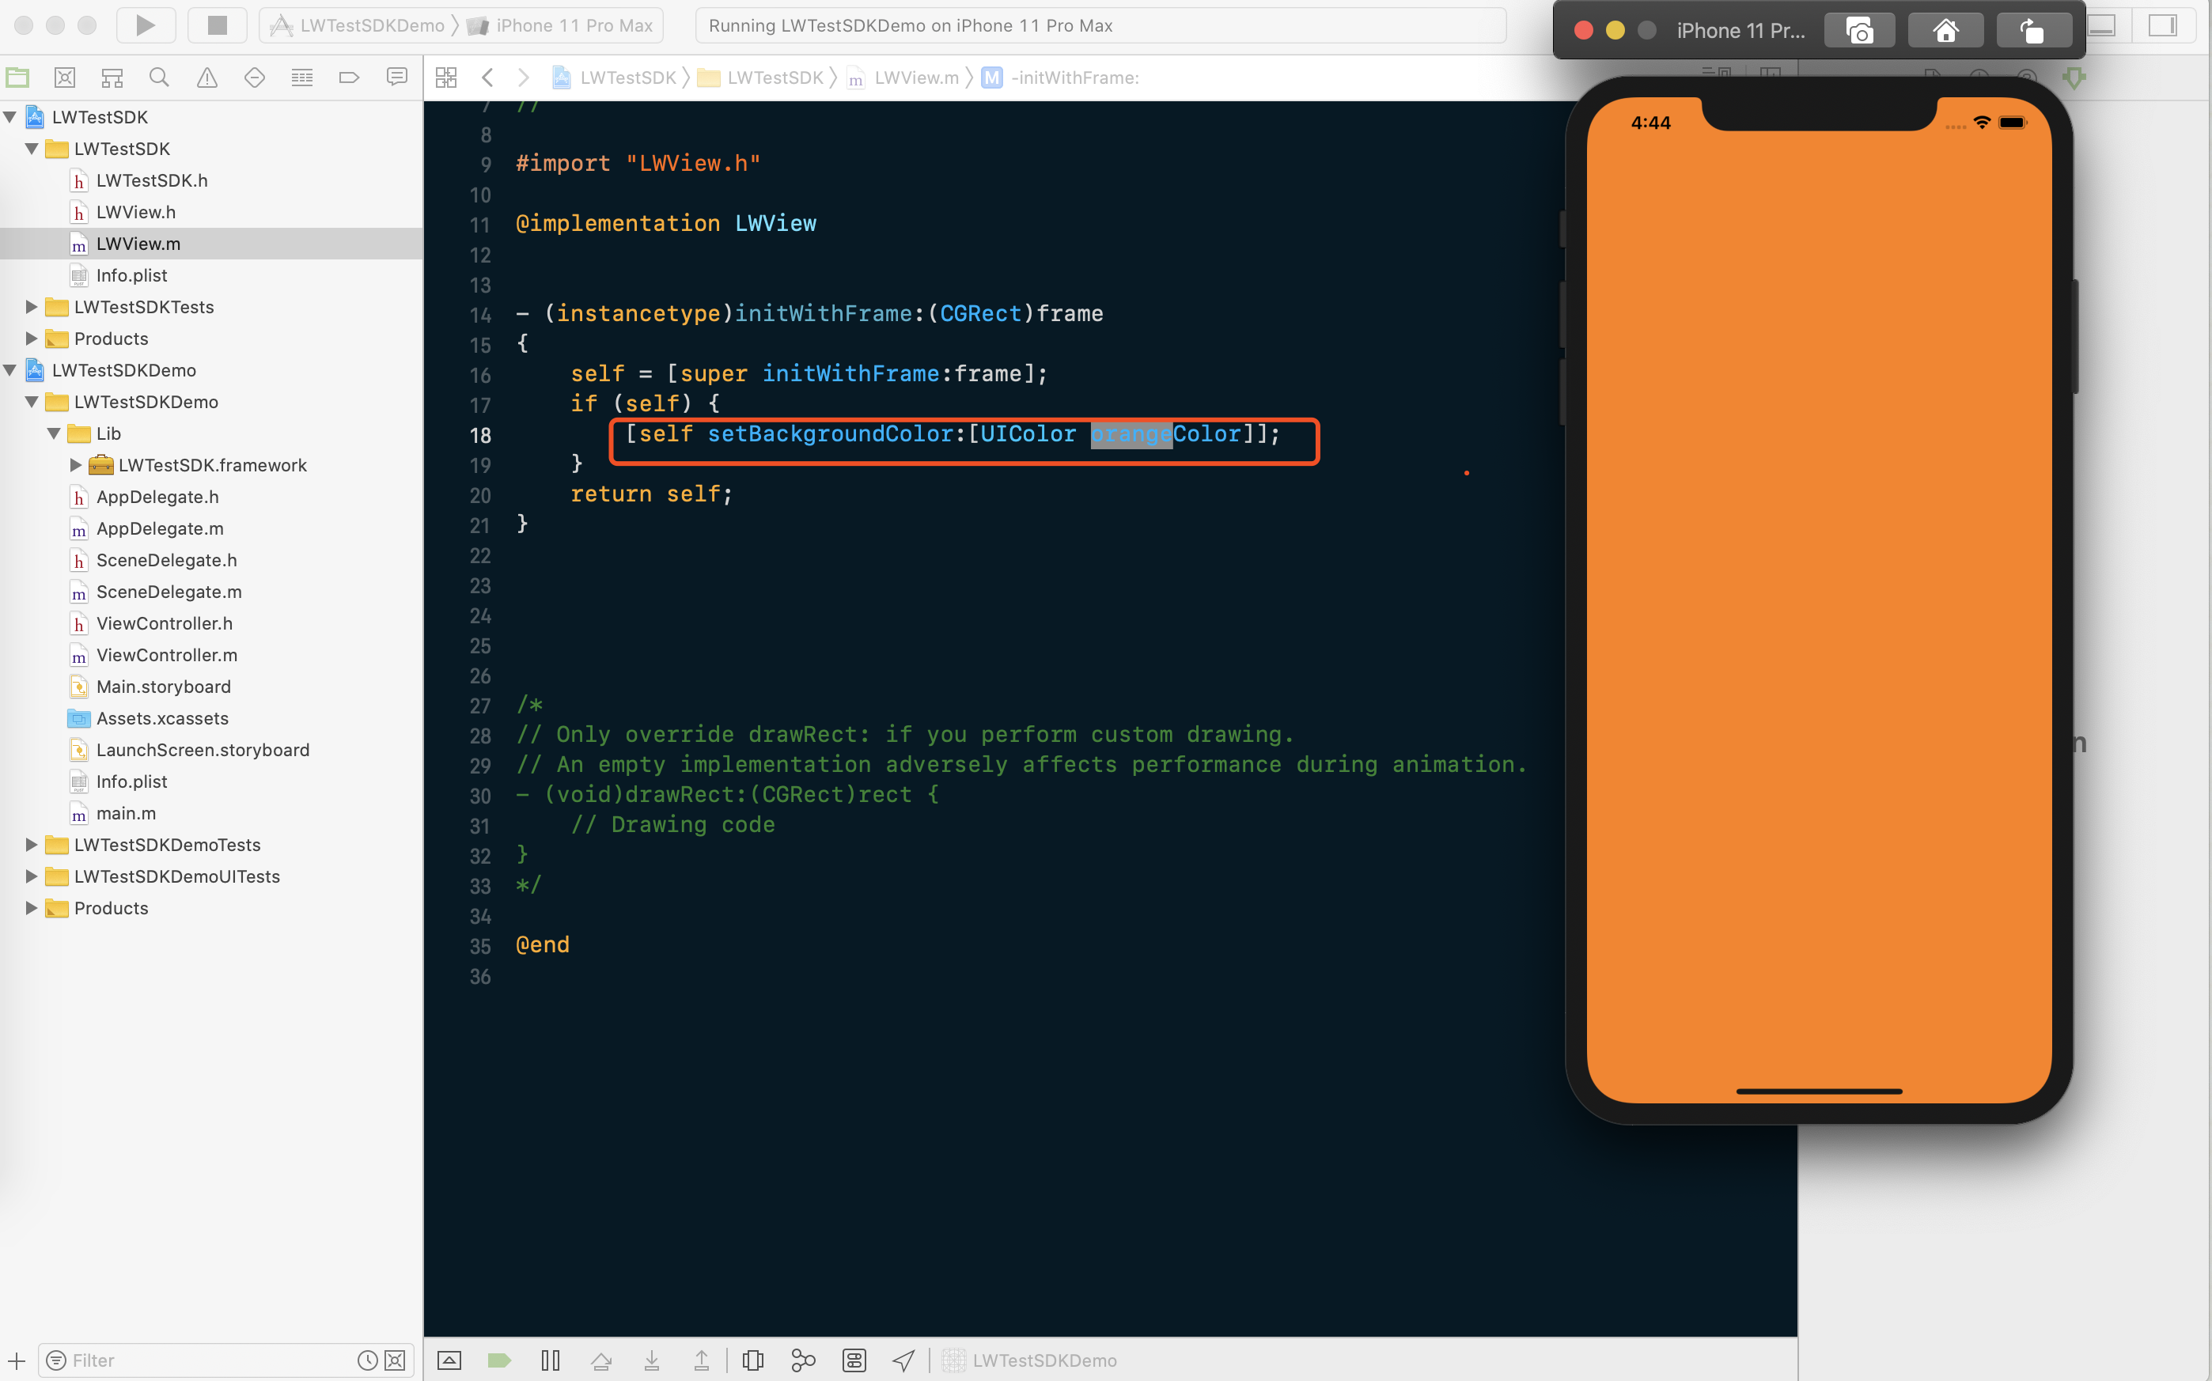Toggle breakpoints activation in debug bar
The height and width of the screenshot is (1381, 2212).
click(x=499, y=1360)
